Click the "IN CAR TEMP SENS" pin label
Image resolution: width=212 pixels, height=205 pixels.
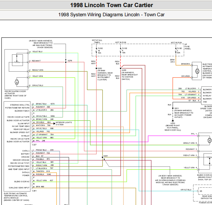(x=20, y=126)
